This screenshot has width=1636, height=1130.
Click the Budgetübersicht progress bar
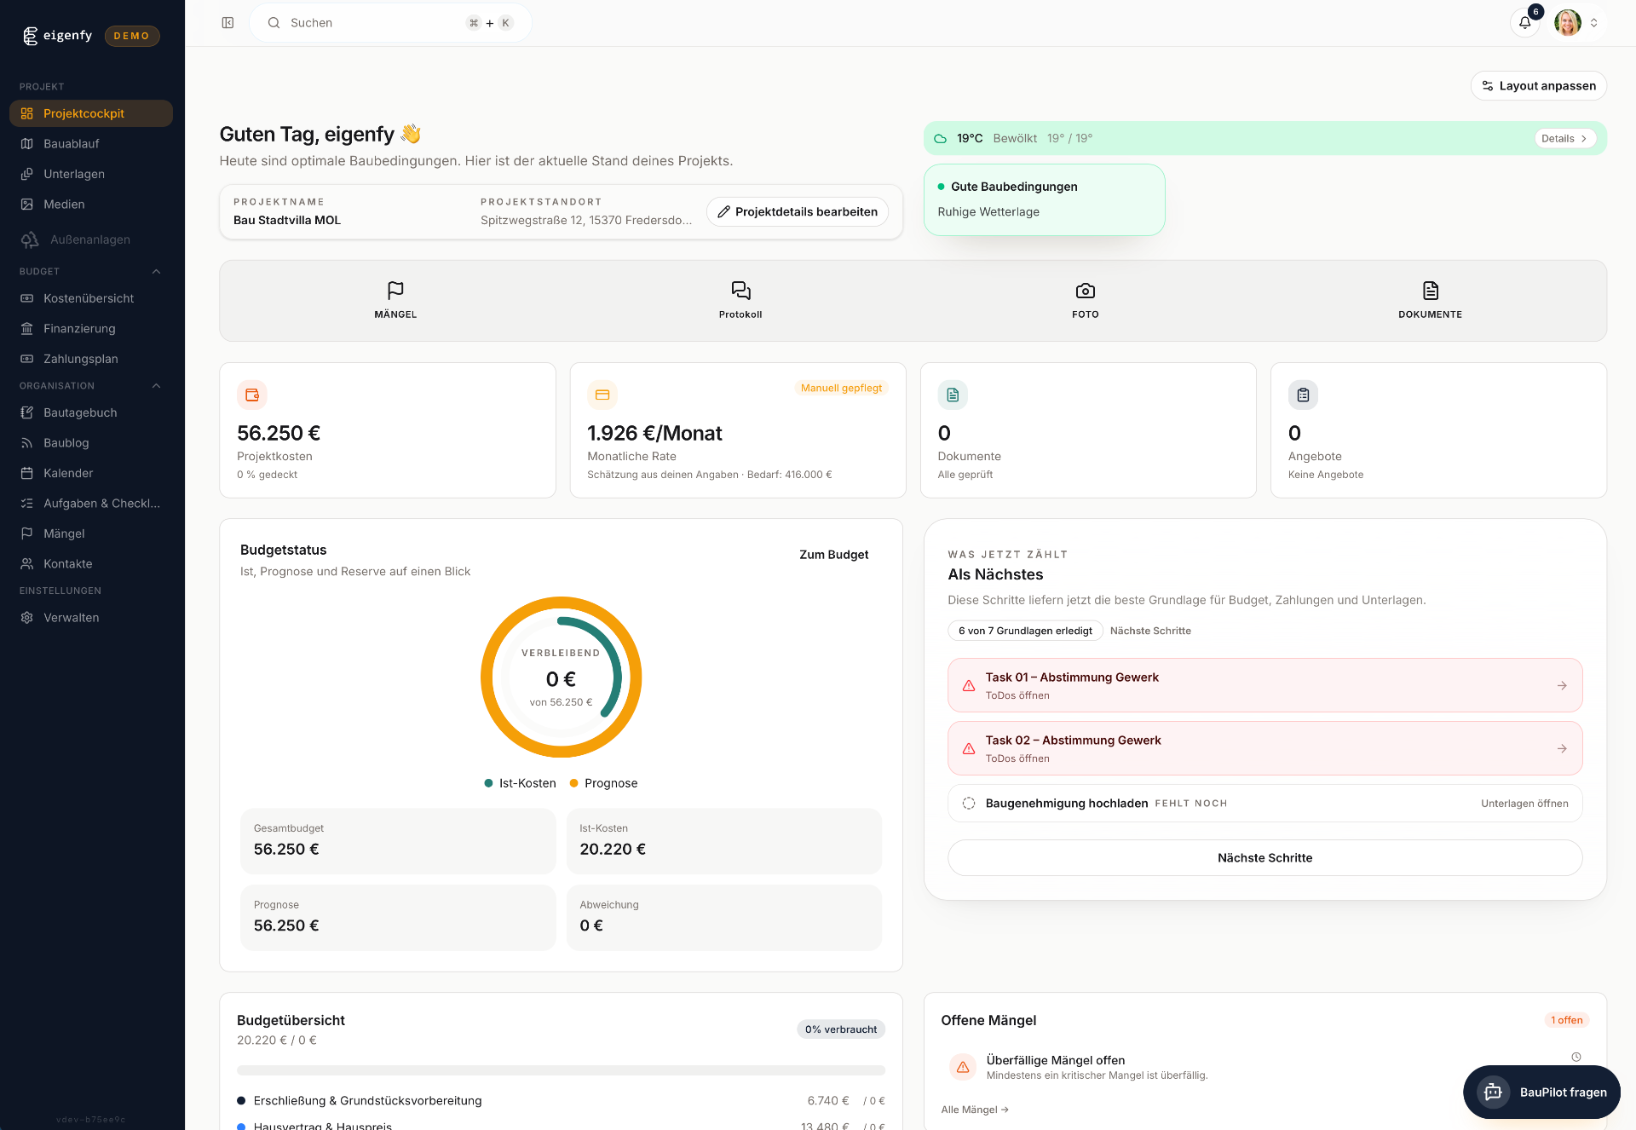(561, 1070)
